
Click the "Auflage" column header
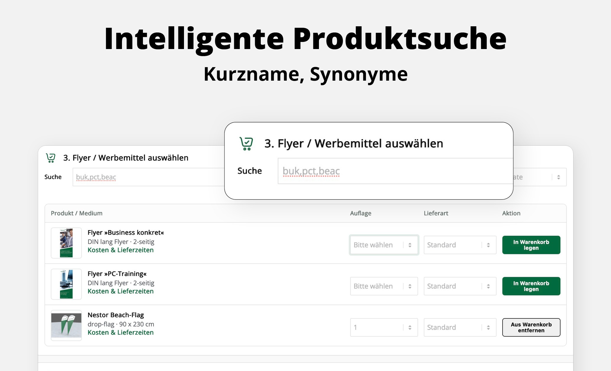(x=361, y=213)
